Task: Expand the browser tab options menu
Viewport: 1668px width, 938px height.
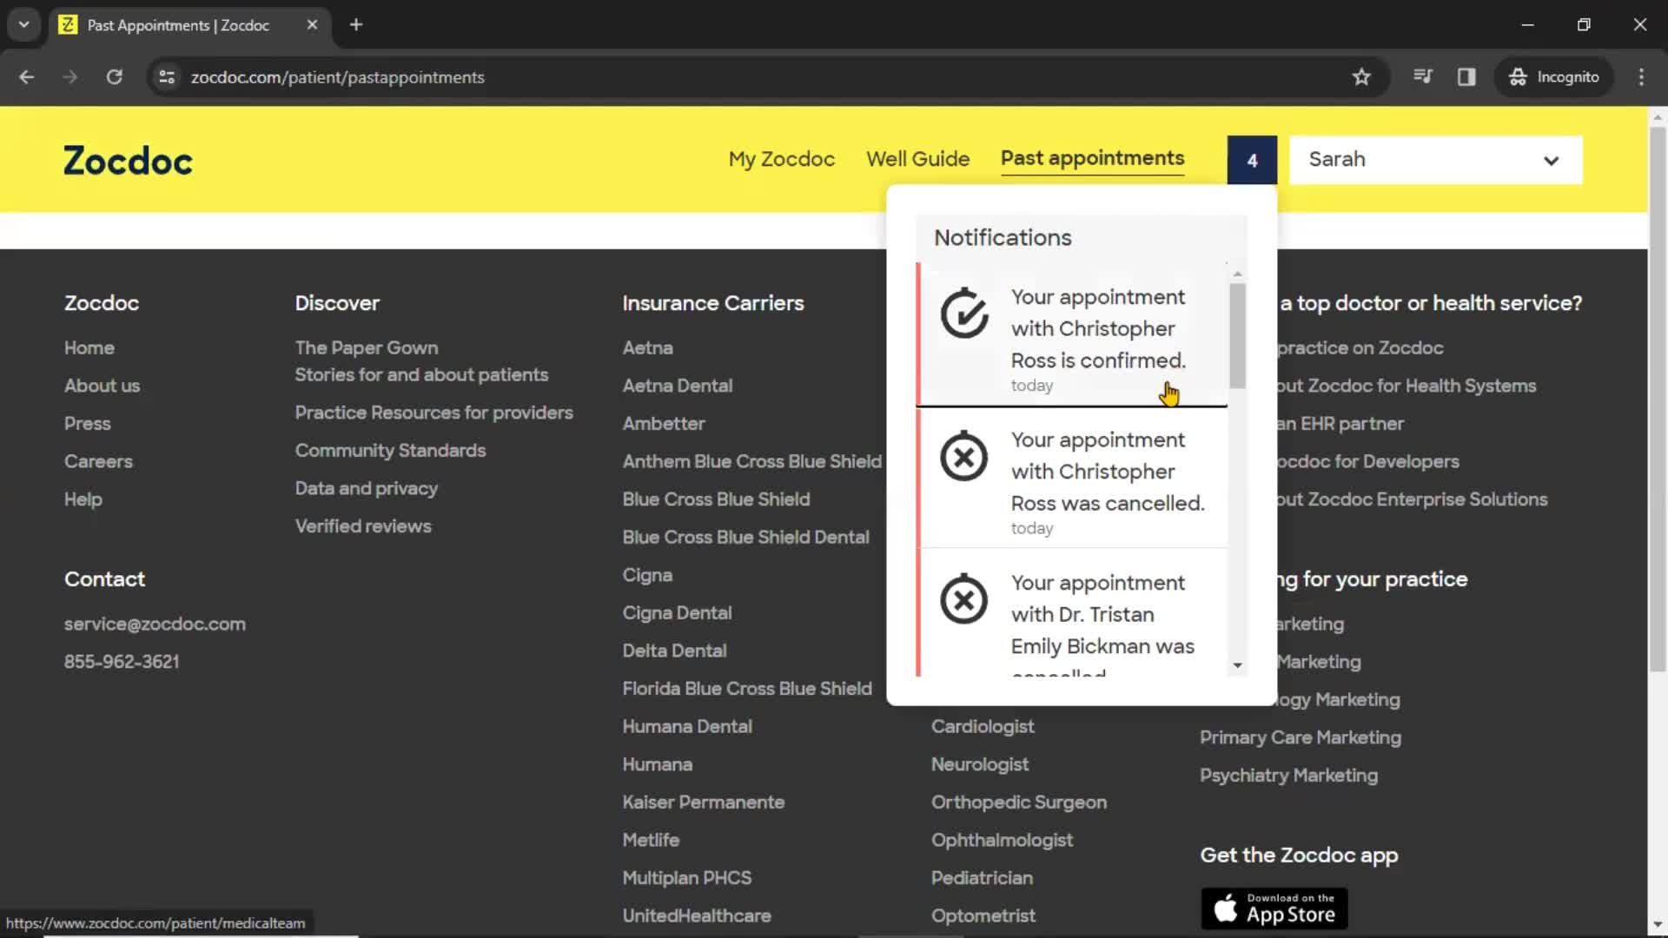Action: pyautogui.click(x=23, y=24)
